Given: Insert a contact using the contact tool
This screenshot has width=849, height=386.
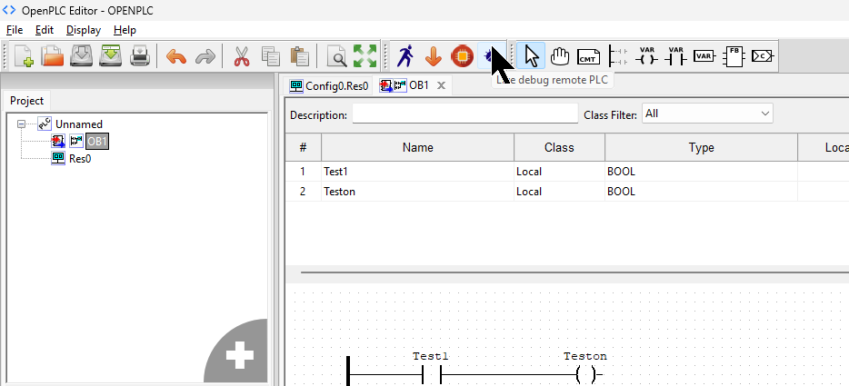Looking at the screenshot, I should pyautogui.click(x=675, y=56).
